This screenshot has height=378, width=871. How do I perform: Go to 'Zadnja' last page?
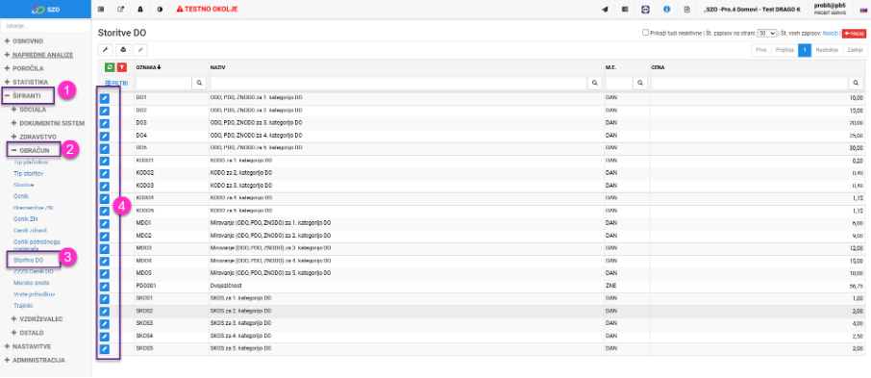(855, 50)
